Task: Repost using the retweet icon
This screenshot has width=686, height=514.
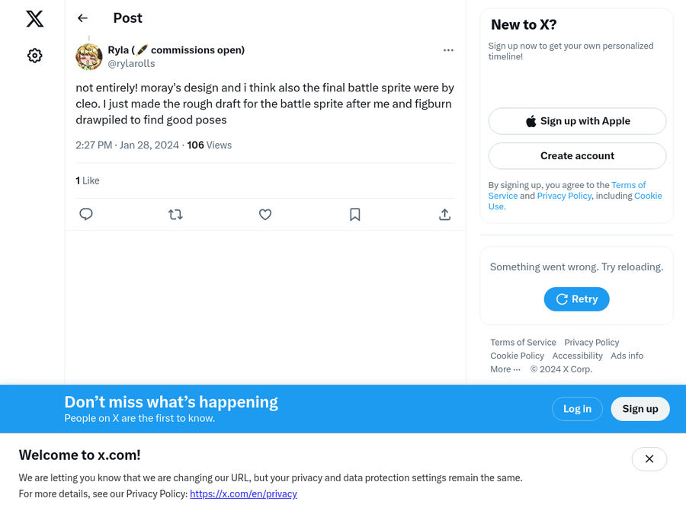Action: (x=175, y=215)
